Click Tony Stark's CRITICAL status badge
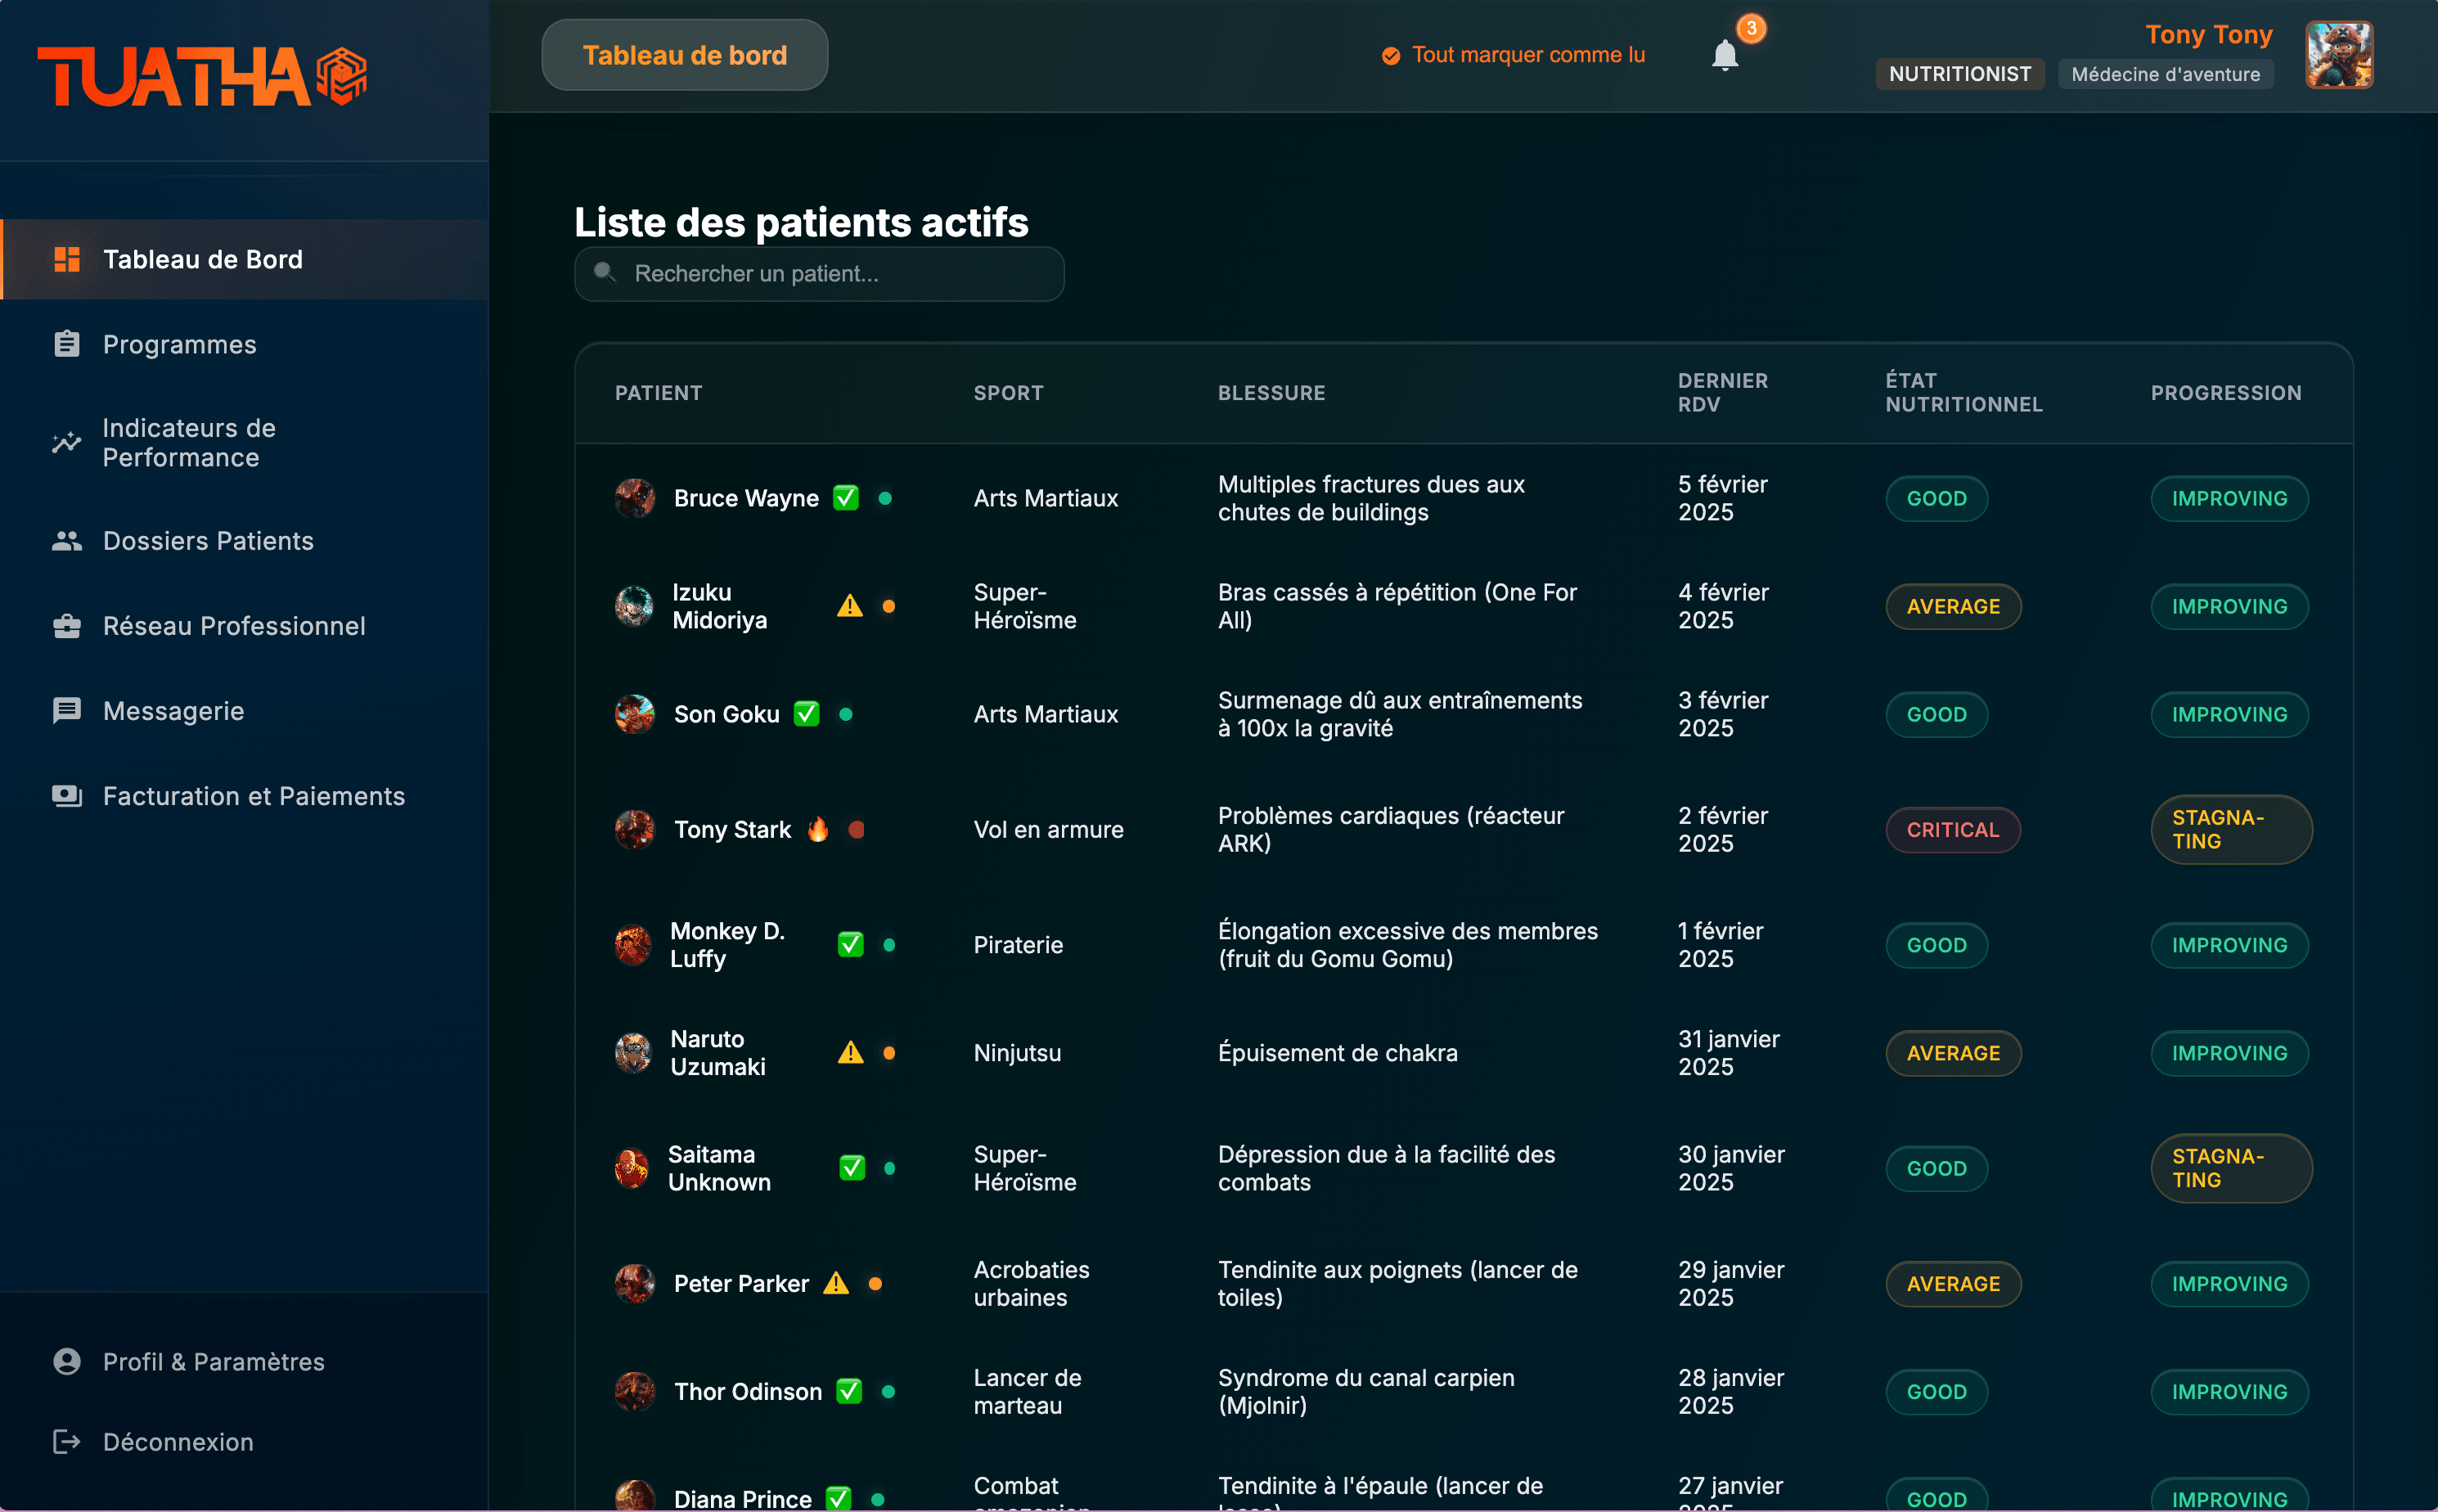The width and height of the screenshot is (2438, 1512). pos(1953,829)
